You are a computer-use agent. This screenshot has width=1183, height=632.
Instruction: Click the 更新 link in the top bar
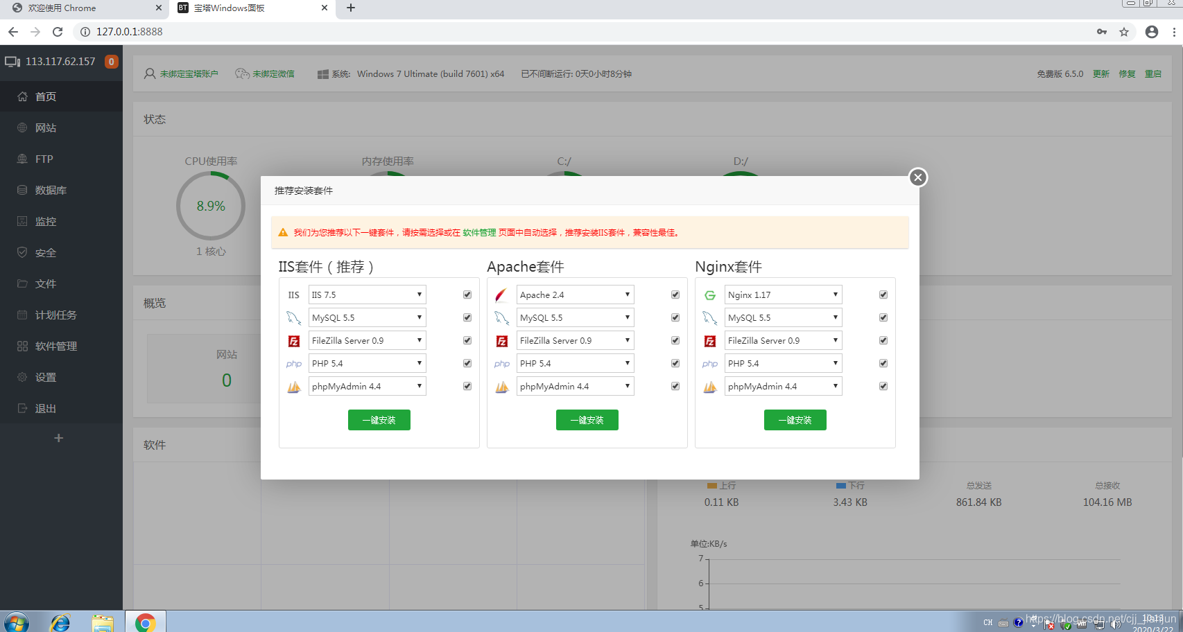tap(1101, 73)
